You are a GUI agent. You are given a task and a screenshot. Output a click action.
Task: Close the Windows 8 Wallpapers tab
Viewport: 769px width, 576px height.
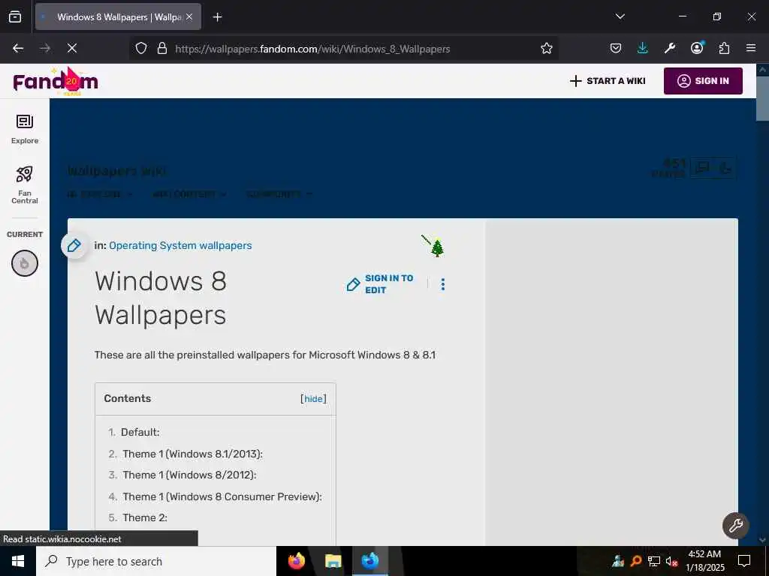click(189, 16)
